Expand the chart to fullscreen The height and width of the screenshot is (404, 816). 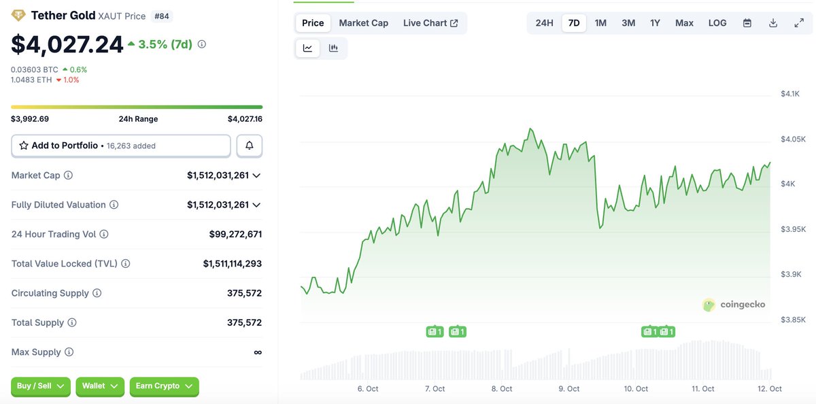tap(798, 22)
